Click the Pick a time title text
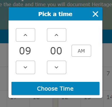The height and width of the screenshot is (107, 112). pos(55,14)
